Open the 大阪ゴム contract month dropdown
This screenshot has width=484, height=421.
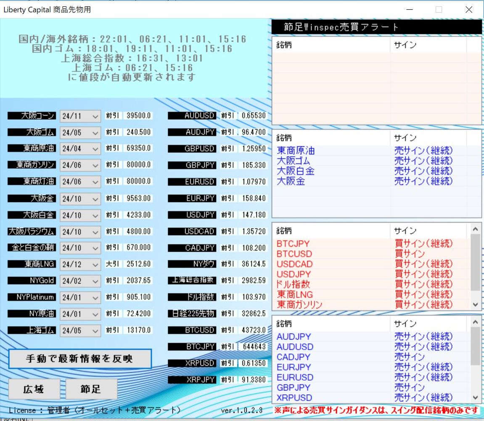tap(80, 133)
